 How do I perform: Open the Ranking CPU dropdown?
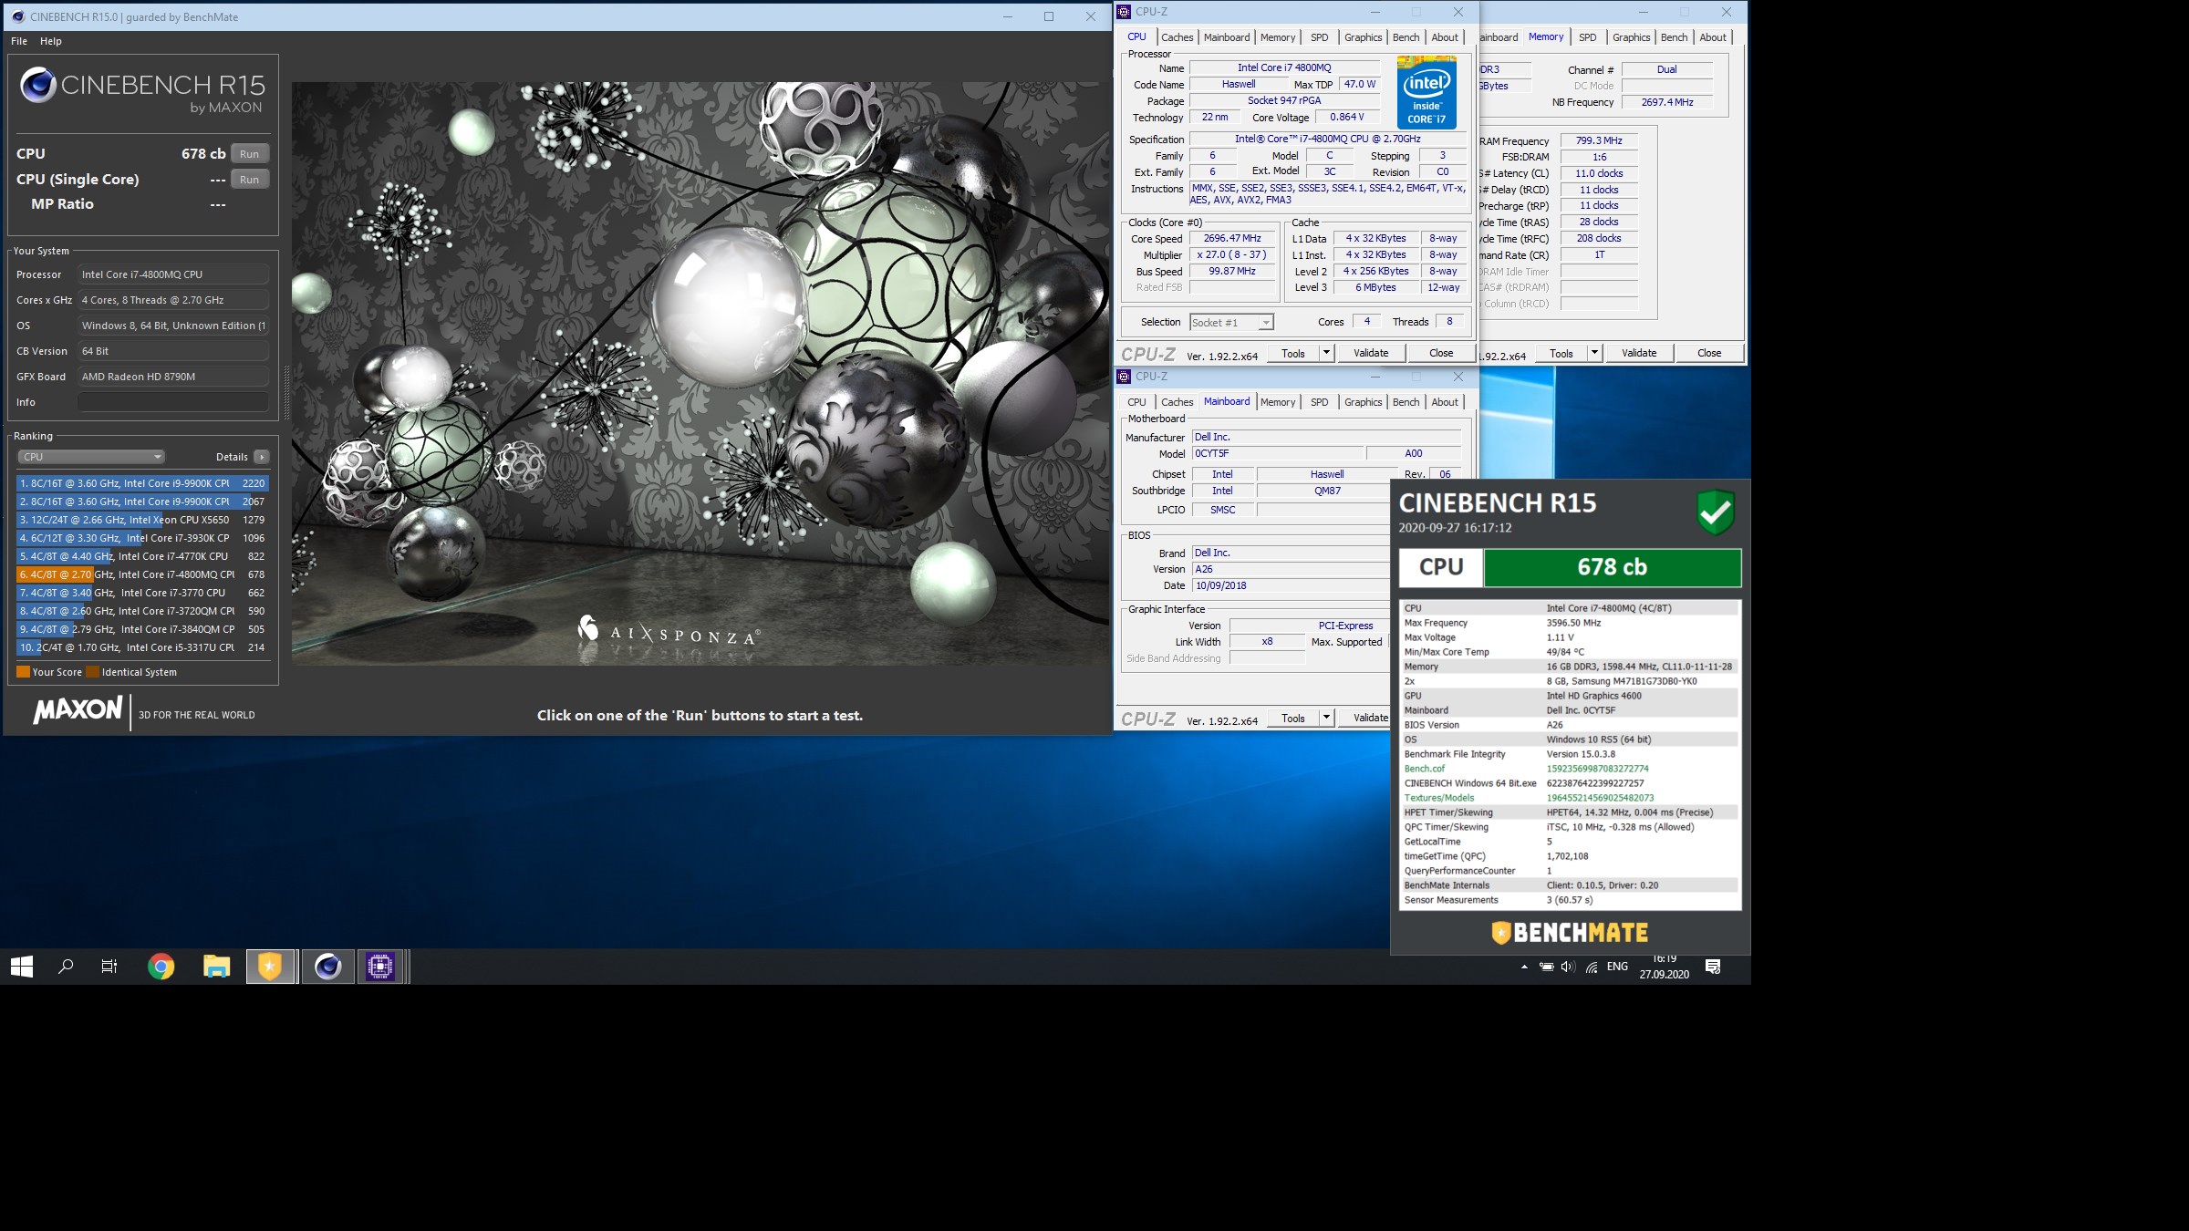tap(91, 457)
